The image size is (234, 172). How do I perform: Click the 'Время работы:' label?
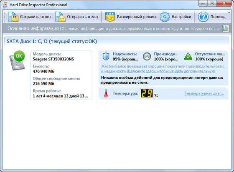[x=47, y=91]
